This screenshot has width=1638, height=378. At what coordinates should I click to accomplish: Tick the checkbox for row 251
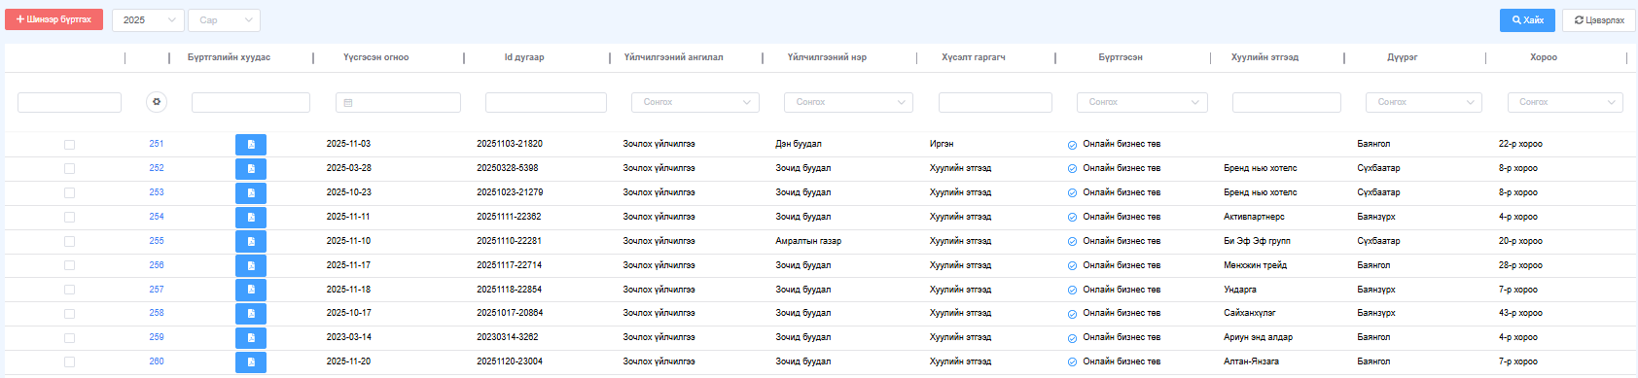coord(69,145)
